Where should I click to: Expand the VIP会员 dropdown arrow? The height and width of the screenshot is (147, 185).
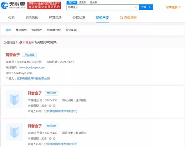[180, 7]
